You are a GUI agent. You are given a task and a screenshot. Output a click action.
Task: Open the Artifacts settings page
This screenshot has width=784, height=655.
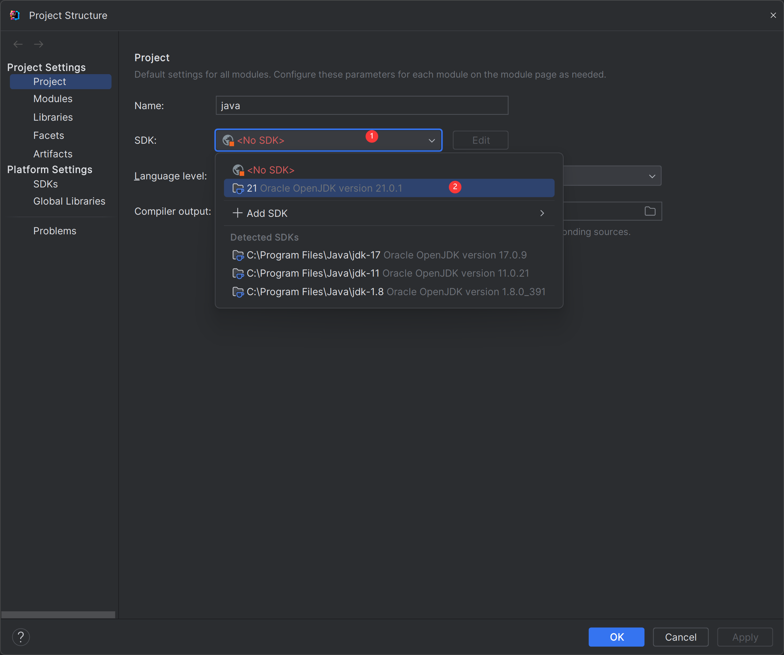click(x=52, y=154)
